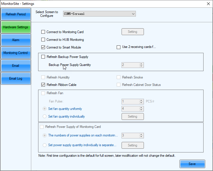213x171 pixels.
Task: Click the note about first time configuration
Action: click(107, 156)
